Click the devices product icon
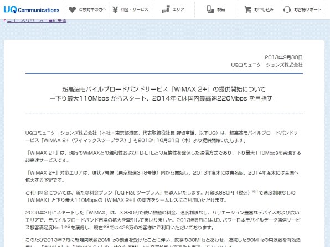Viewport: 330px width, 247px height. point(210,9)
